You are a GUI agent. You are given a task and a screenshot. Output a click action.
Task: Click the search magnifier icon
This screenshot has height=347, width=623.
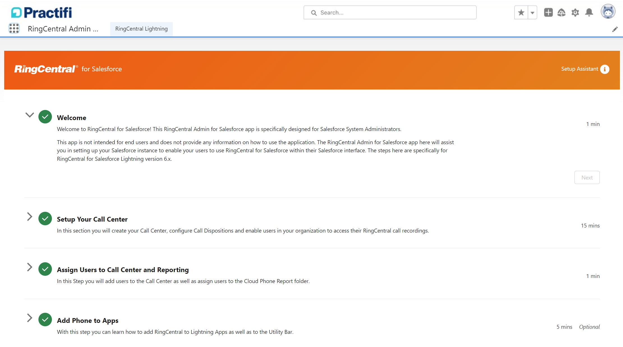point(314,13)
